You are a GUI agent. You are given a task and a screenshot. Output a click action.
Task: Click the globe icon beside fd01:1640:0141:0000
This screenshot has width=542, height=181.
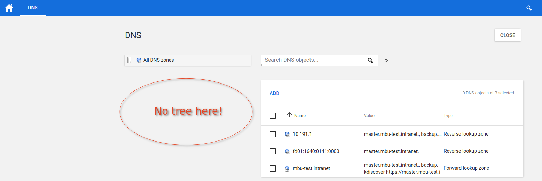click(287, 151)
